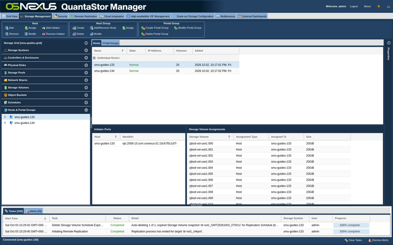Expand smu-guides-134 tree node
The image size is (393, 245).
[x=5, y=123]
